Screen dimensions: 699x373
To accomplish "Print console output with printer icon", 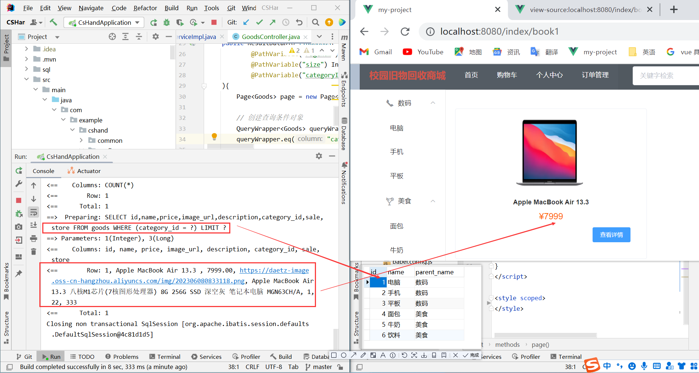I will (34, 239).
